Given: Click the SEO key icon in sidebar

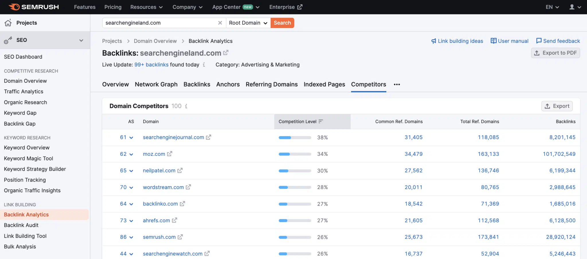Looking at the screenshot, I should (8, 40).
